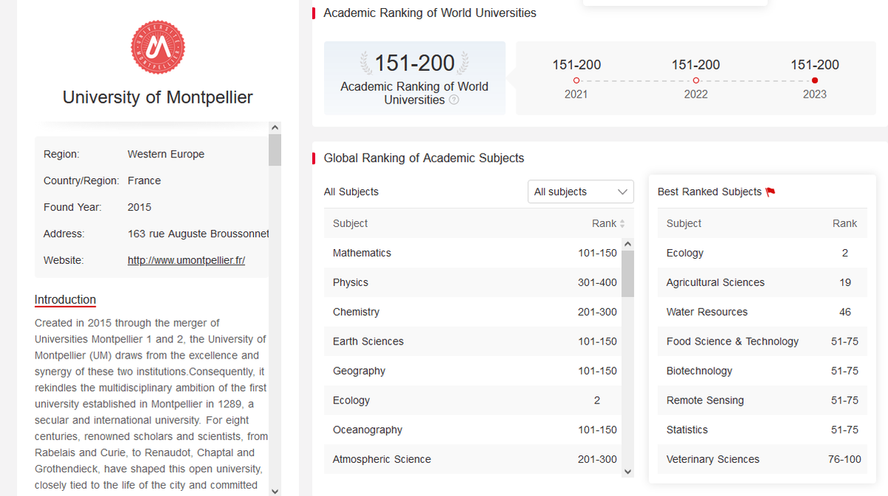
Task: Select the Physics subject row
Action: [x=473, y=282]
